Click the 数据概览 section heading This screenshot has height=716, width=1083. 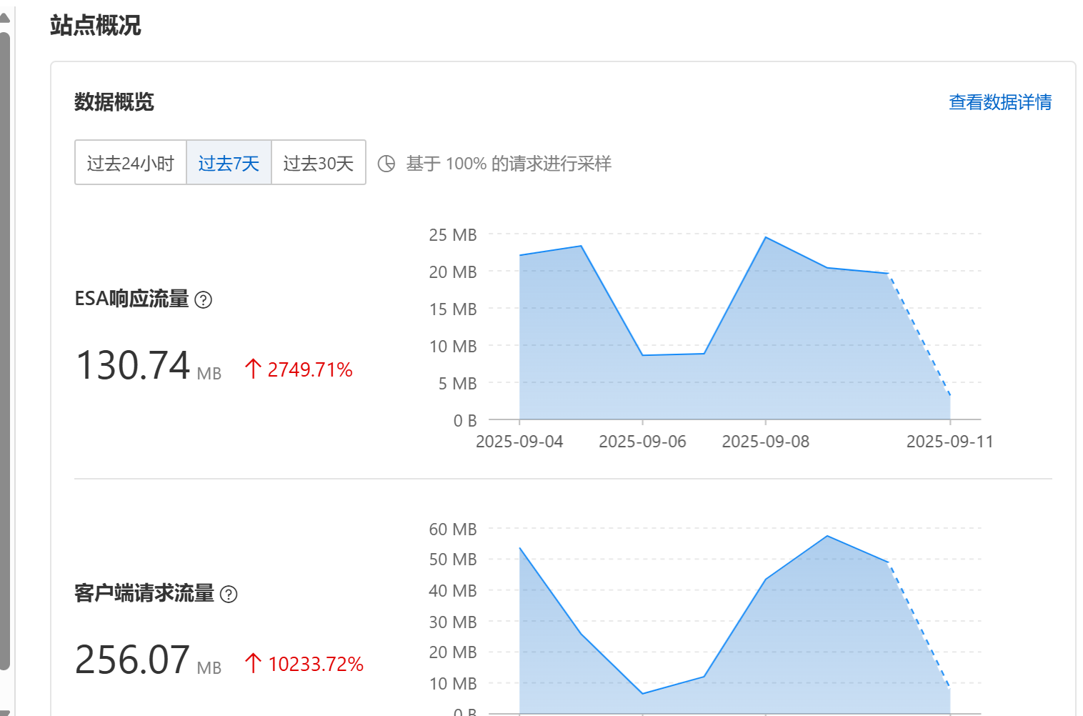pyautogui.click(x=114, y=102)
